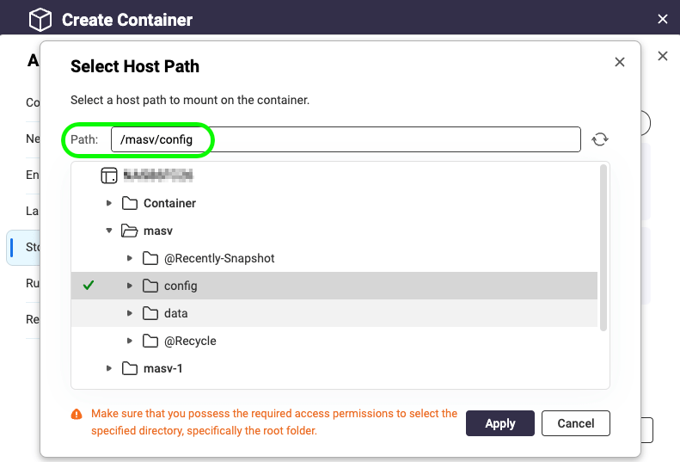Expand the masv-1 folder arrow
The height and width of the screenshot is (462, 680).
[109, 368]
